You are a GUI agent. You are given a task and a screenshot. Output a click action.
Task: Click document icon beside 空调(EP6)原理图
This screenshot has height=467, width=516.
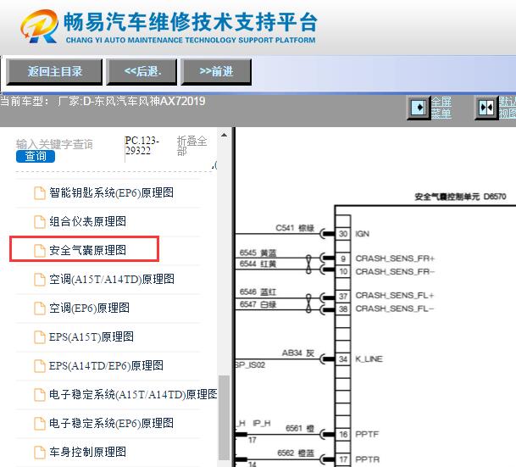40,309
